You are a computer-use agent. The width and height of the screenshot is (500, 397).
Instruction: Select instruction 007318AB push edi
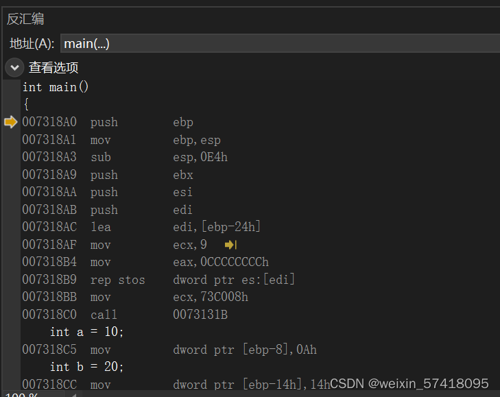pyautogui.click(x=107, y=210)
